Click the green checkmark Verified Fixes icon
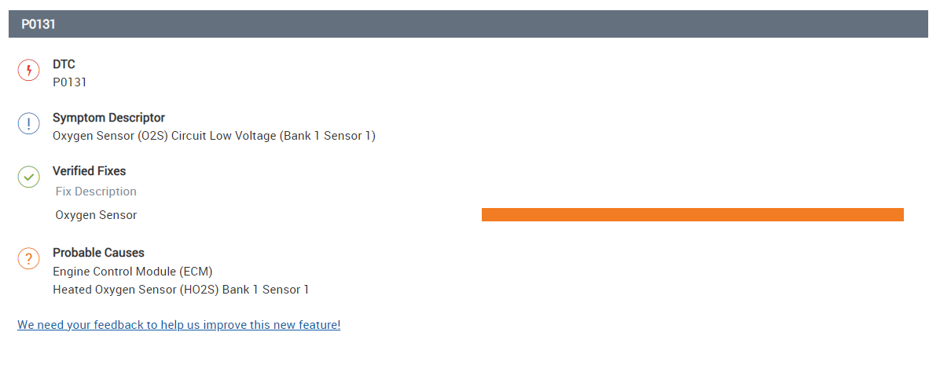Image resolution: width=940 pixels, height=365 pixels. [28, 177]
